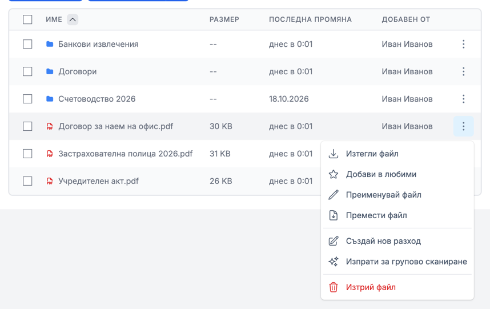Open the Счетоводство 2026 folder name
The height and width of the screenshot is (309, 490).
(97, 99)
